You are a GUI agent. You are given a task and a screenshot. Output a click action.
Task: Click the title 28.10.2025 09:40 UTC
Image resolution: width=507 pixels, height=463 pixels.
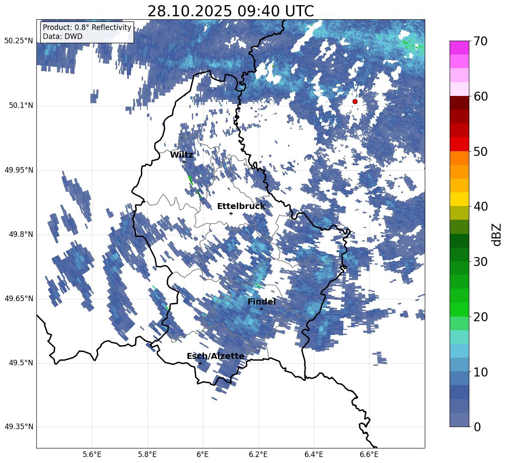pos(230,11)
